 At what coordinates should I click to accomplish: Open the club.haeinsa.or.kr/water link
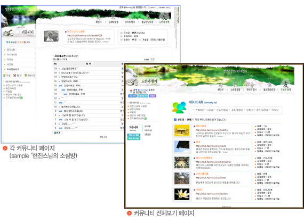pos(211,178)
